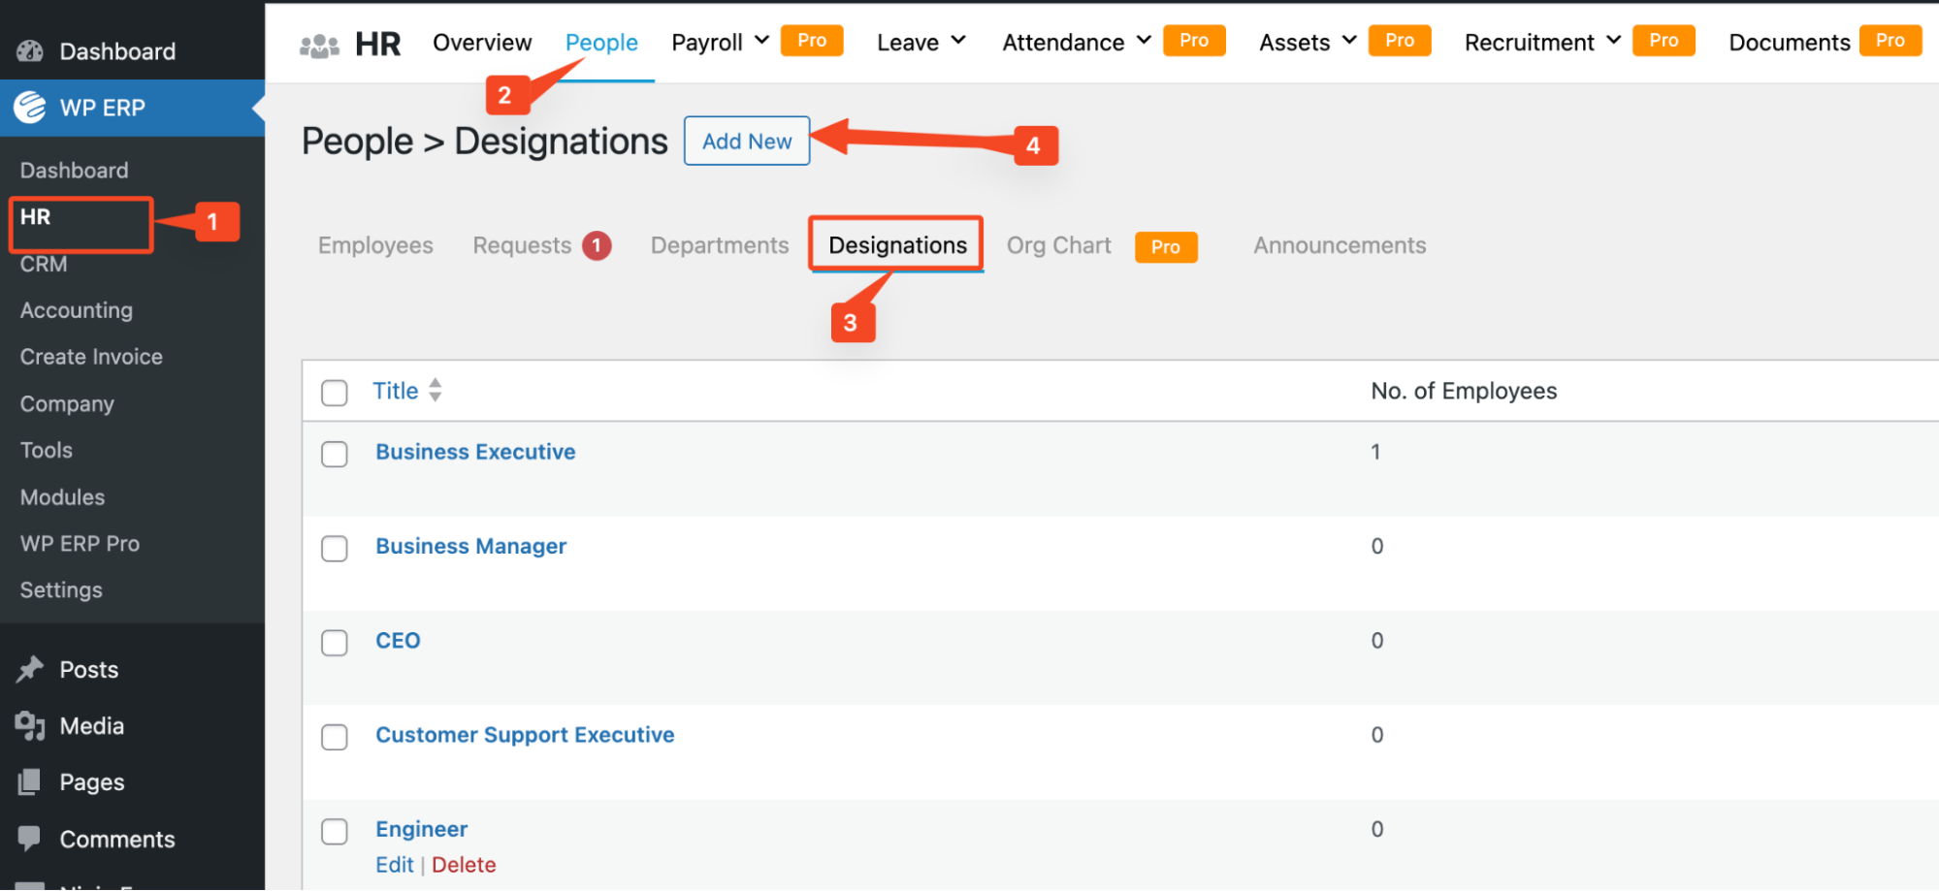
Task: Sort table by the Title column header
Action: [x=396, y=391]
